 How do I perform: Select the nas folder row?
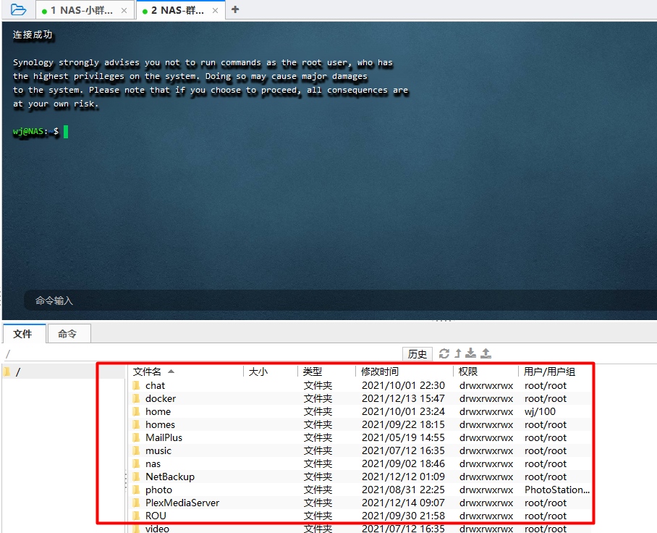(360, 463)
